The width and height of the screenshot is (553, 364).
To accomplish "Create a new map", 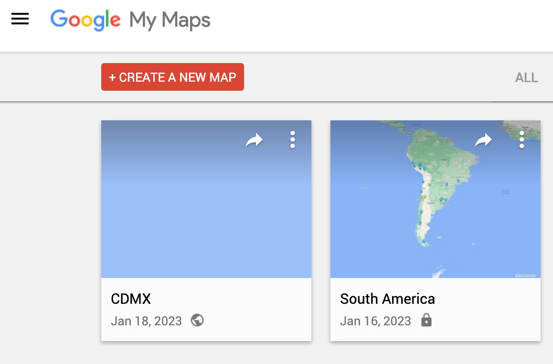I will pos(172,77).
